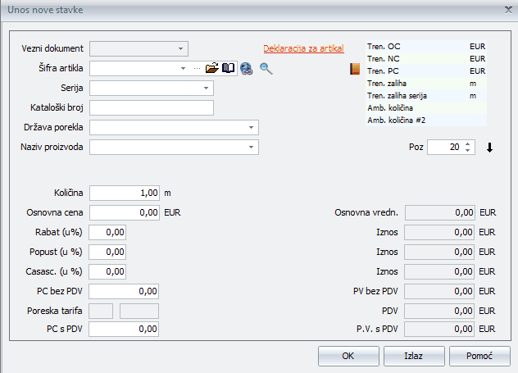This screenshot has height=373, width=518.
Task: Expand the Naziv proizvoda dropdown
Action: point(251,148)
